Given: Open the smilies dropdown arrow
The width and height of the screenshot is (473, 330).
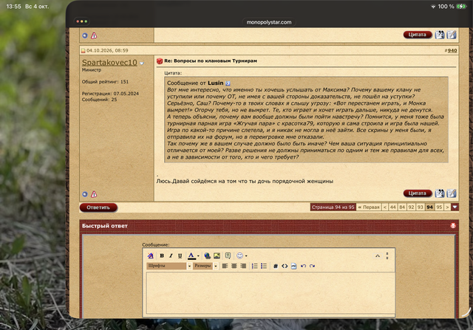Looking at the screenshot, I should coord(246,256).
